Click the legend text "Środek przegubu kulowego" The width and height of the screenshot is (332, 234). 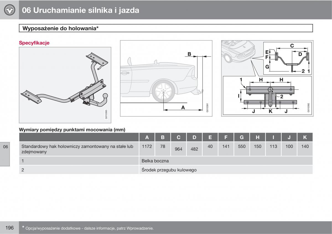169,170
